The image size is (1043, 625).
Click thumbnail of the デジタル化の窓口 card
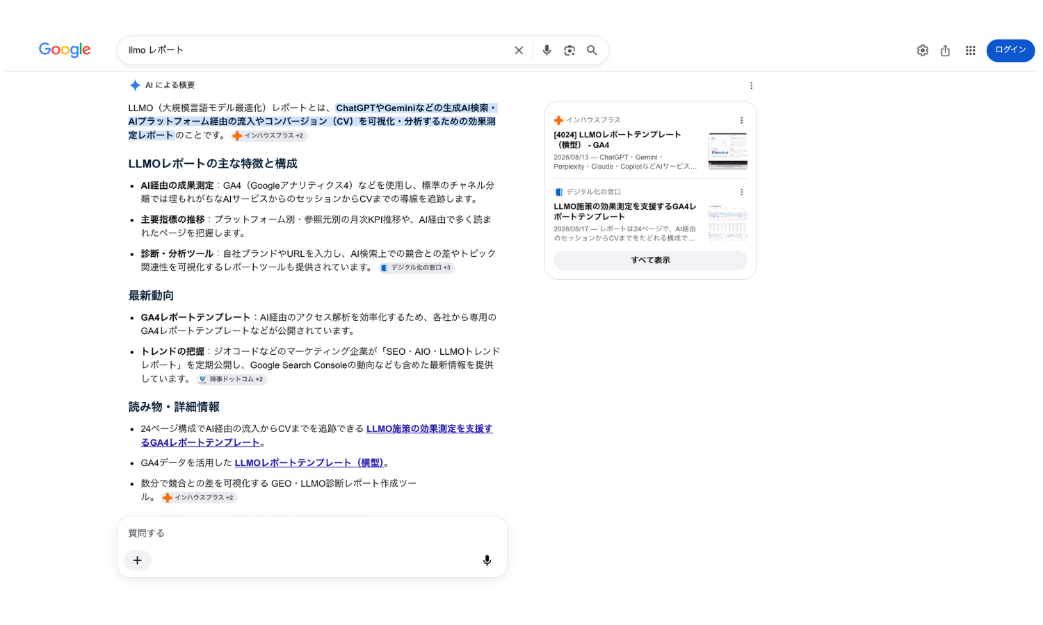pos(728,223)
